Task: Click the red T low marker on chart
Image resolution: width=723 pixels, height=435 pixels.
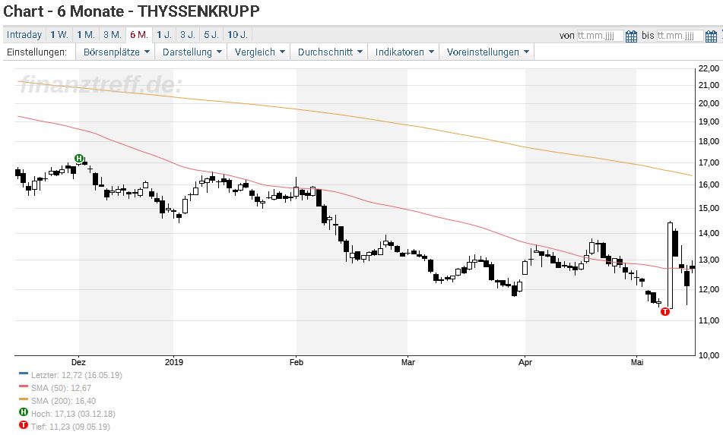Action: 665,311
